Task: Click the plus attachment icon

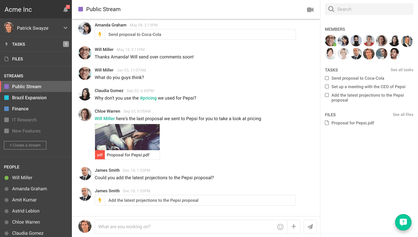Action: coord(294,227)
